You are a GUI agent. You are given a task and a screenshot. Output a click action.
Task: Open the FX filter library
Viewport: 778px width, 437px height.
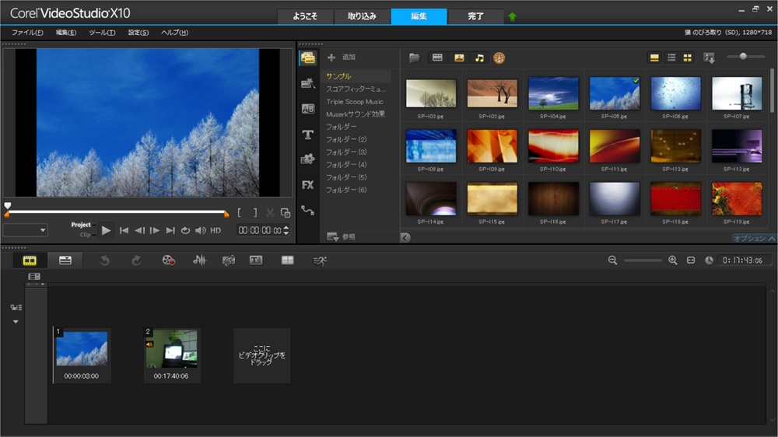point(307,185)
